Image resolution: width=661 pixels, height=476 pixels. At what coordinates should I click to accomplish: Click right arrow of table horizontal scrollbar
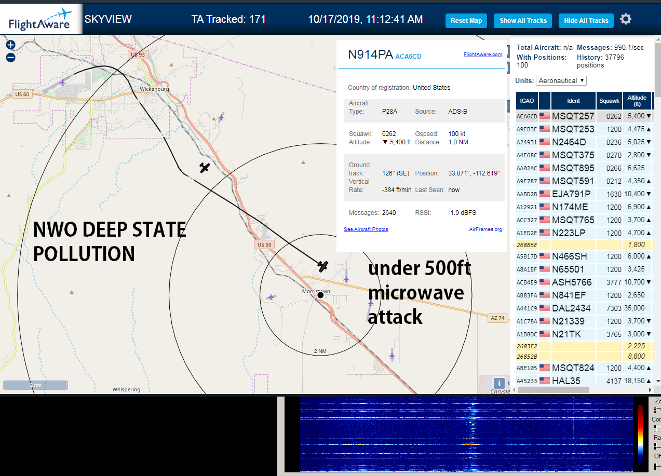click(x=649, y=389)
